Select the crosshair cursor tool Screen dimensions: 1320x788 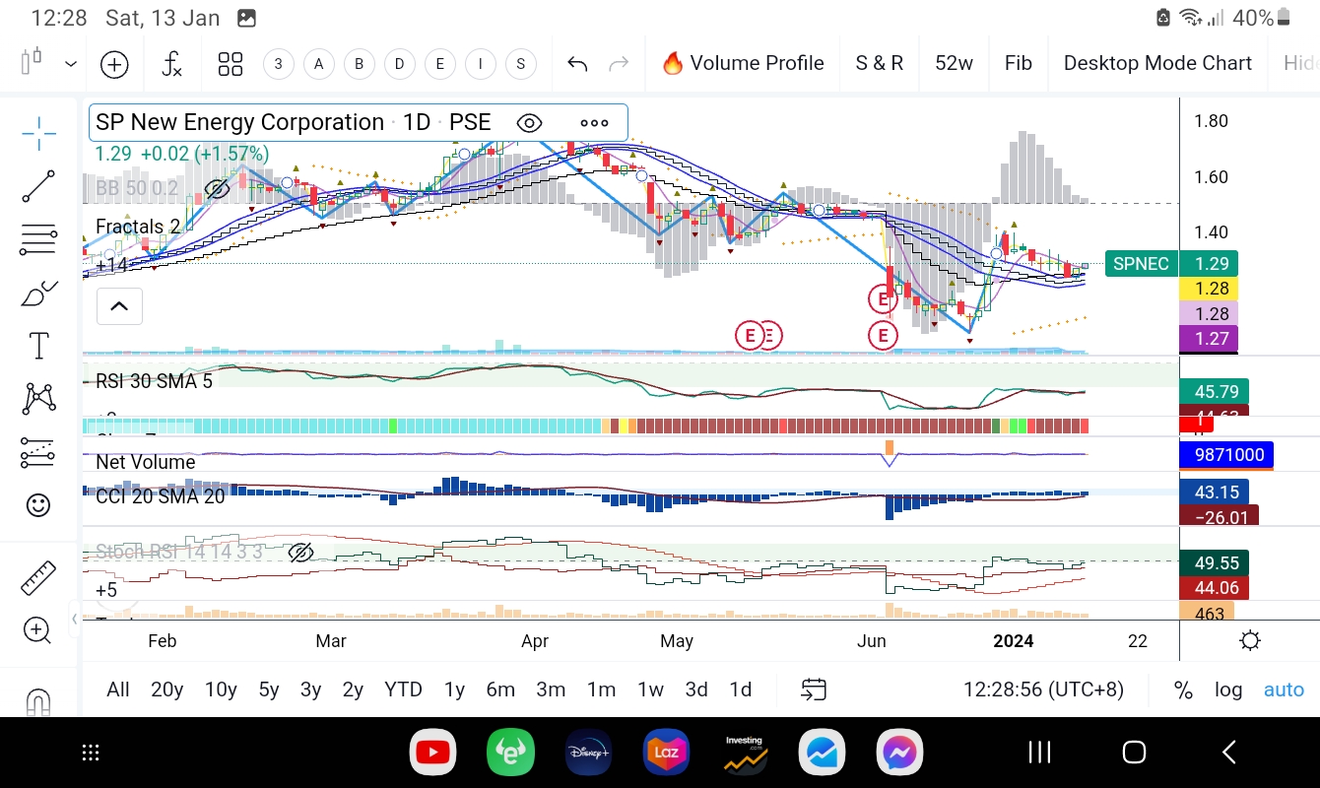(38, 134)
